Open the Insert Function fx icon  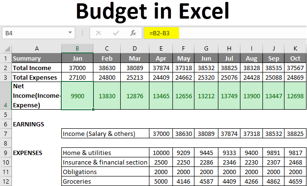coord(133,33)
